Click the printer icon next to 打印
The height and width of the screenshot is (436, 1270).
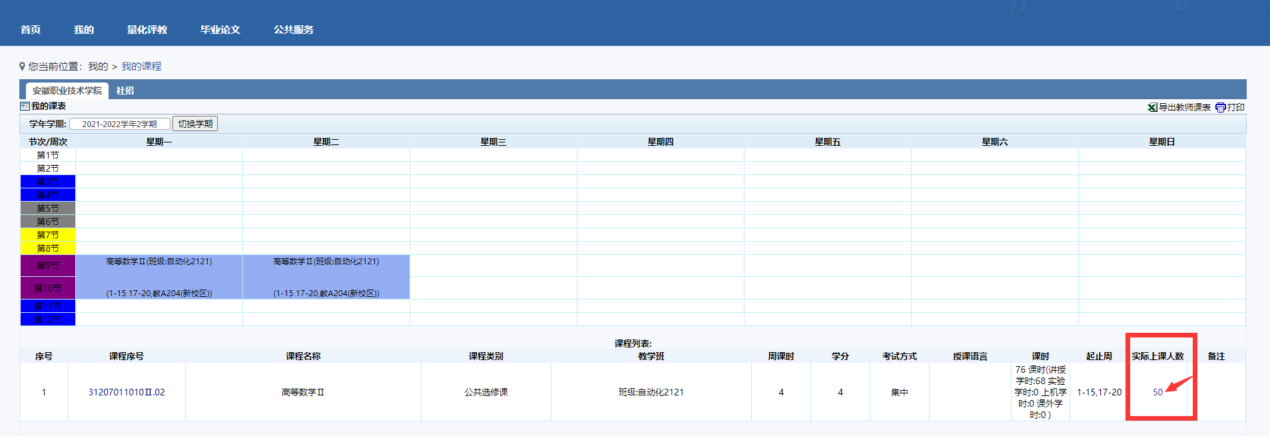1220,107
